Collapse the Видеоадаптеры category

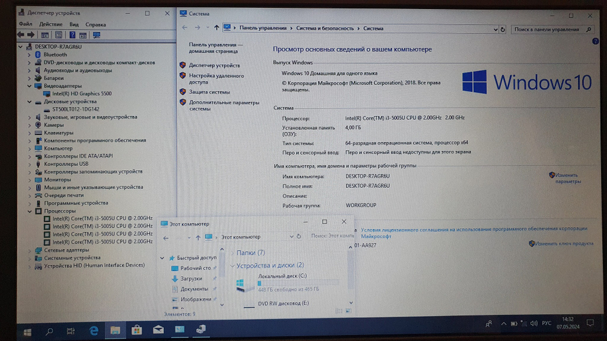(29, 86)
